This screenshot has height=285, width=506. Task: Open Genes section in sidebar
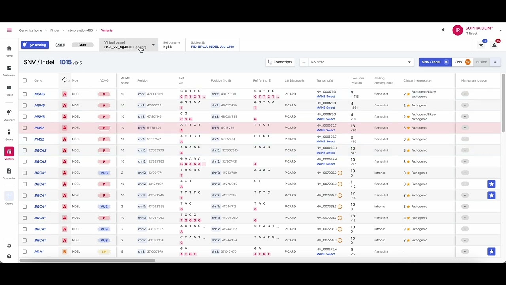pyautogui.click(x=9, y=133)
